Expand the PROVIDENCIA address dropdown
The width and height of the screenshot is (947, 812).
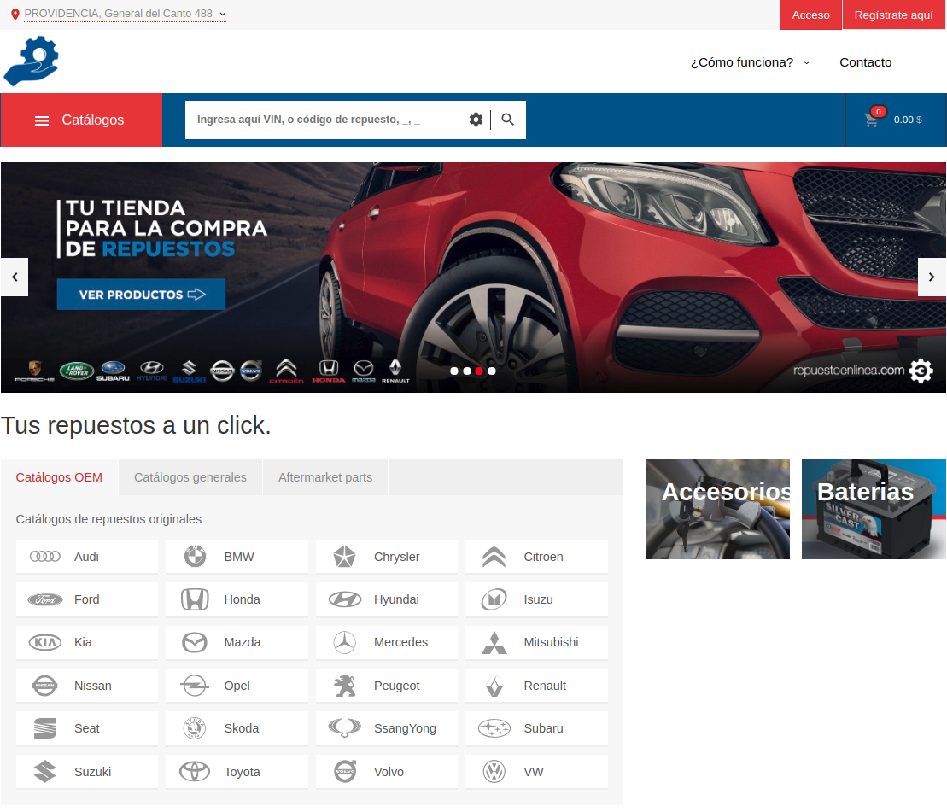pyautogui.click(x=222, y=14)
